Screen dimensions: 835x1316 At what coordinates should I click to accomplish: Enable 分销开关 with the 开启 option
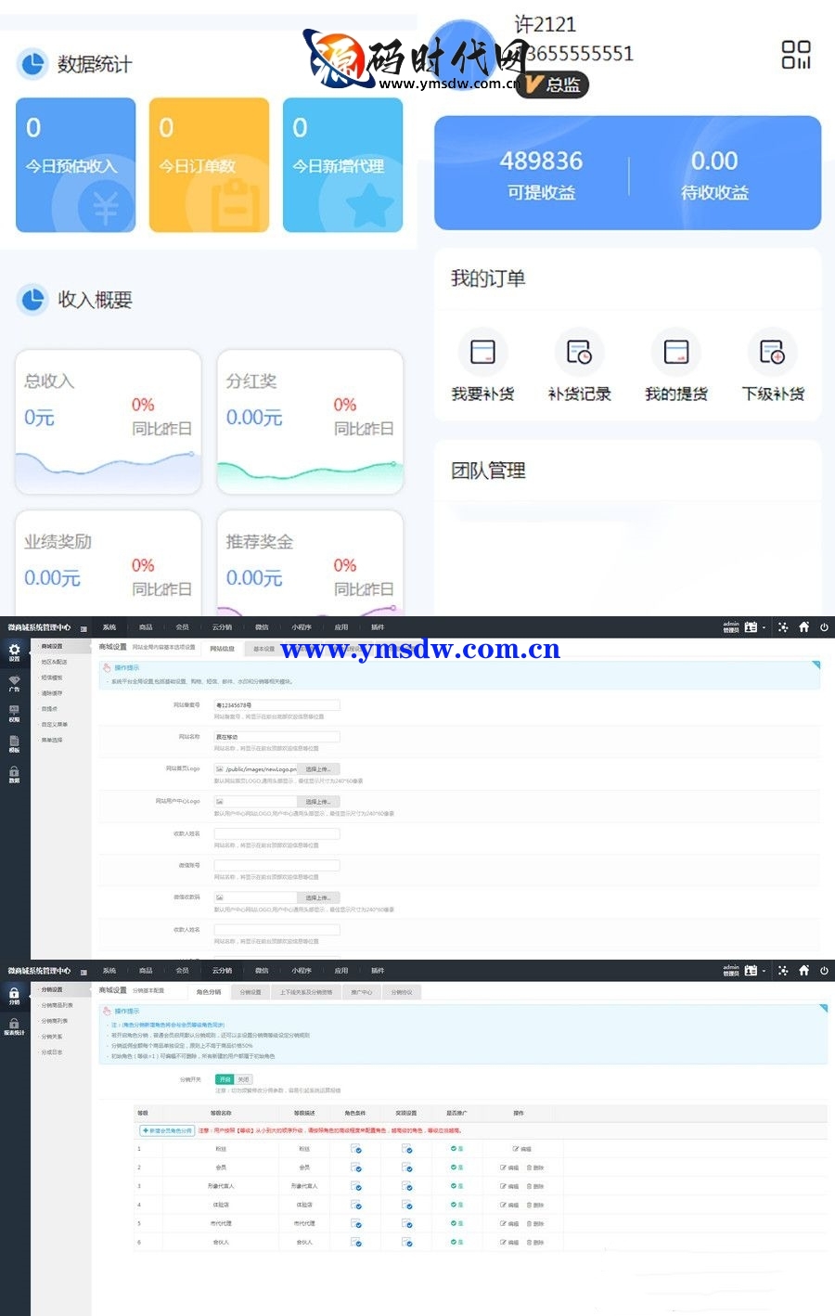point(225,1079)
